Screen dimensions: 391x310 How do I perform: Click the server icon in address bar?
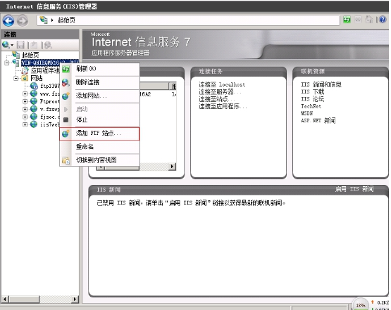pyautogui.click(x=44, y=20)
